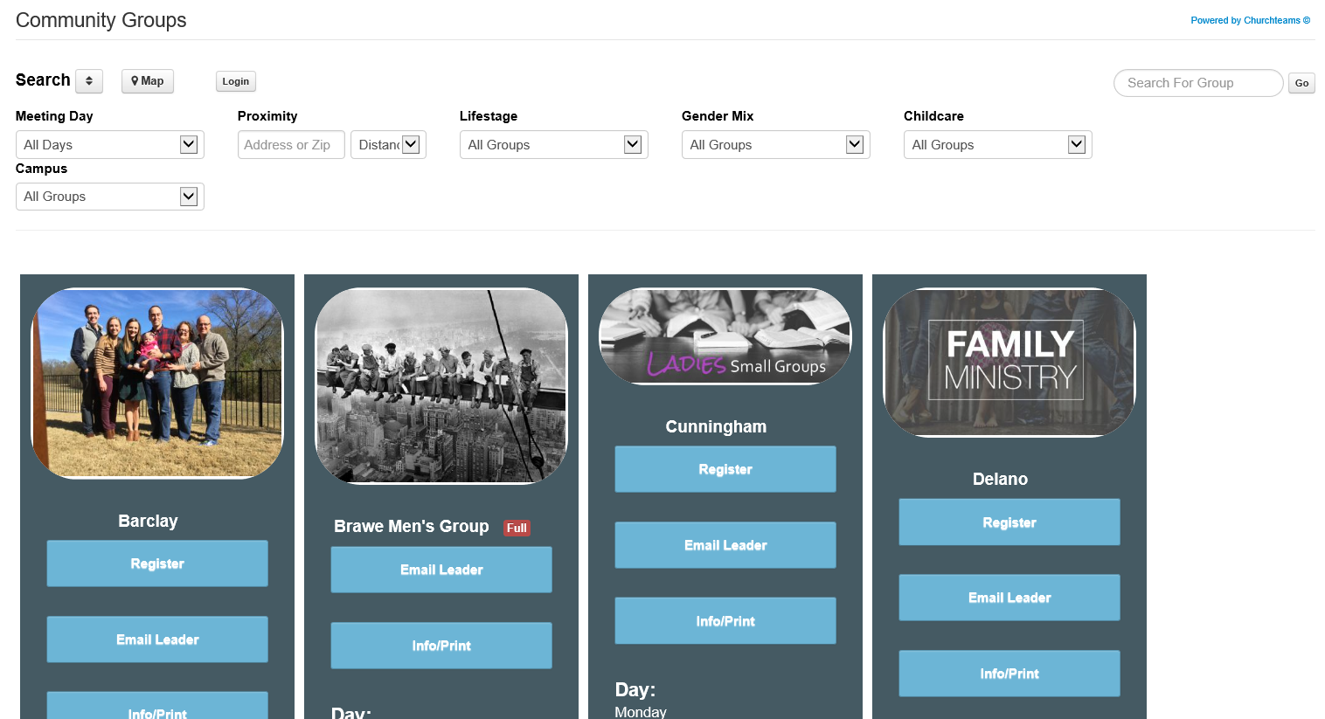
Task: Select the Delano group title
Action: 1000,479
